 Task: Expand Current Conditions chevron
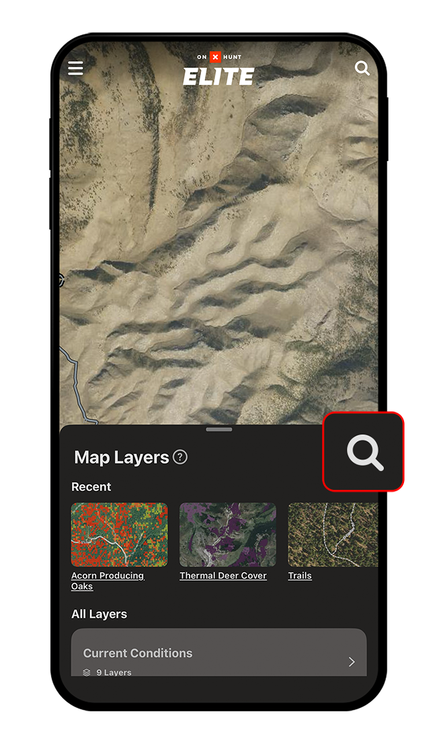(x=352, y=662)
